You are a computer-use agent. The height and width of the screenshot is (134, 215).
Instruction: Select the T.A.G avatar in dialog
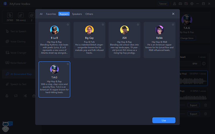(54, 69)
